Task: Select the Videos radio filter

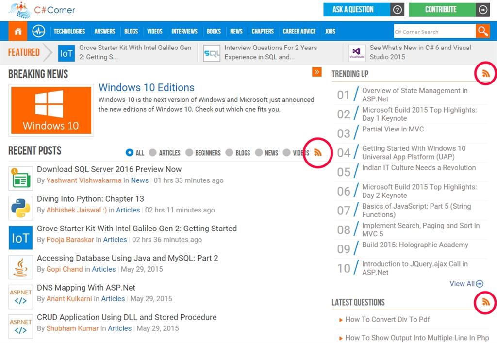Action: (x=286, y=153)
